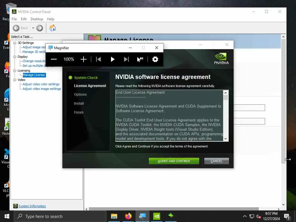Click the System Information icon
This screenshot has height=222, width=296.
point(16,206)
